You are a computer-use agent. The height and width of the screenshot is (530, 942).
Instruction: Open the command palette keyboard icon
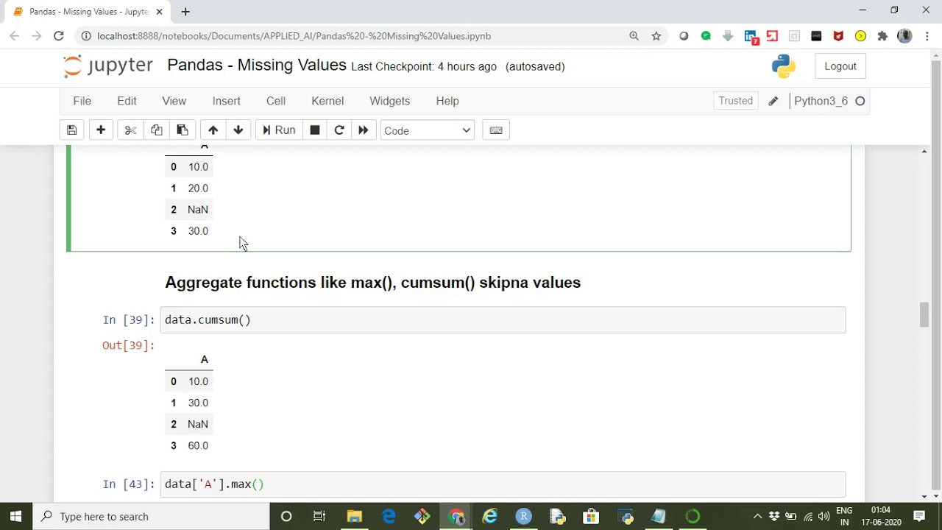(x=496, y=130)
